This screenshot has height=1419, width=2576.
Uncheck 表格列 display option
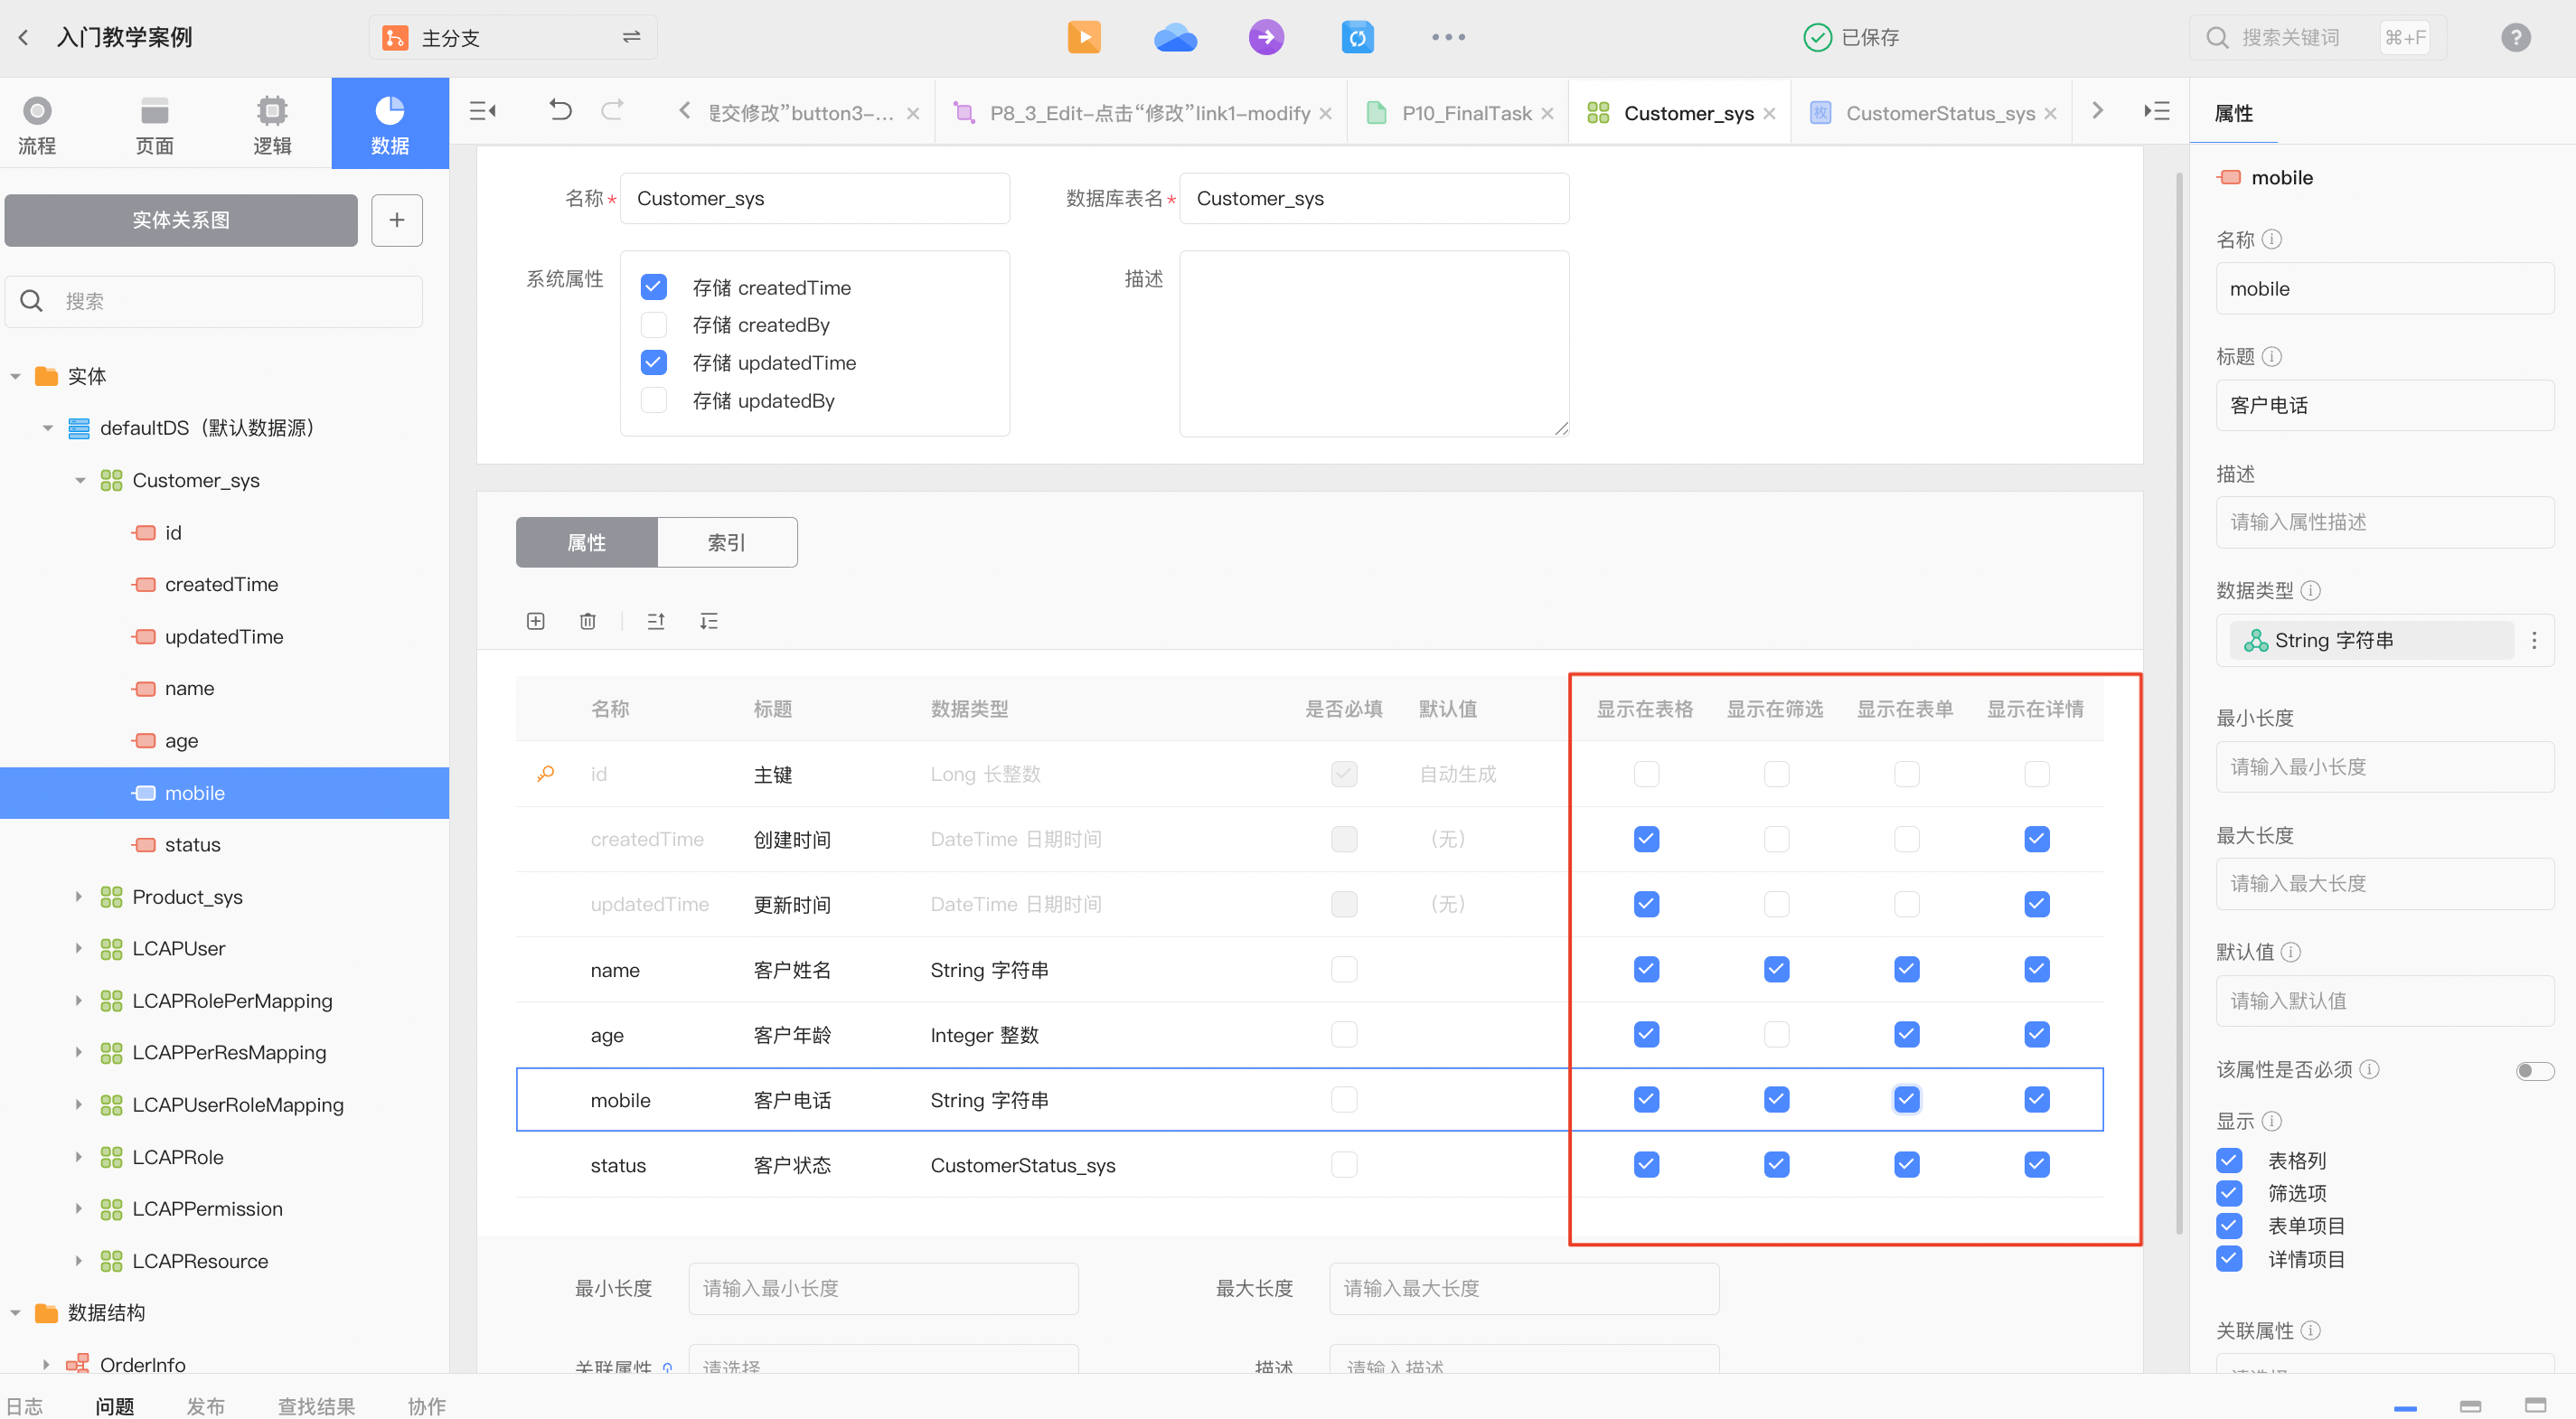click(x=2229, y=1160)
